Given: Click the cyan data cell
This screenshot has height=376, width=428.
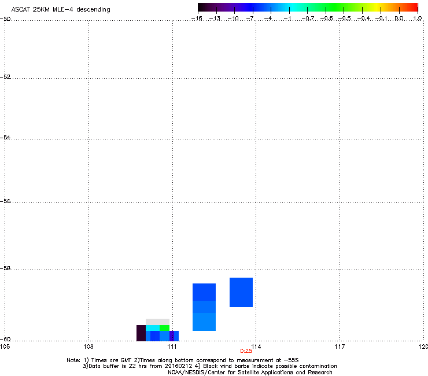Looking at the screenshot, I should [153, 328].
